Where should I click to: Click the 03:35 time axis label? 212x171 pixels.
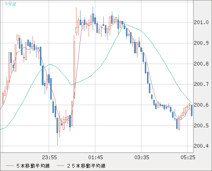point(142,157)
